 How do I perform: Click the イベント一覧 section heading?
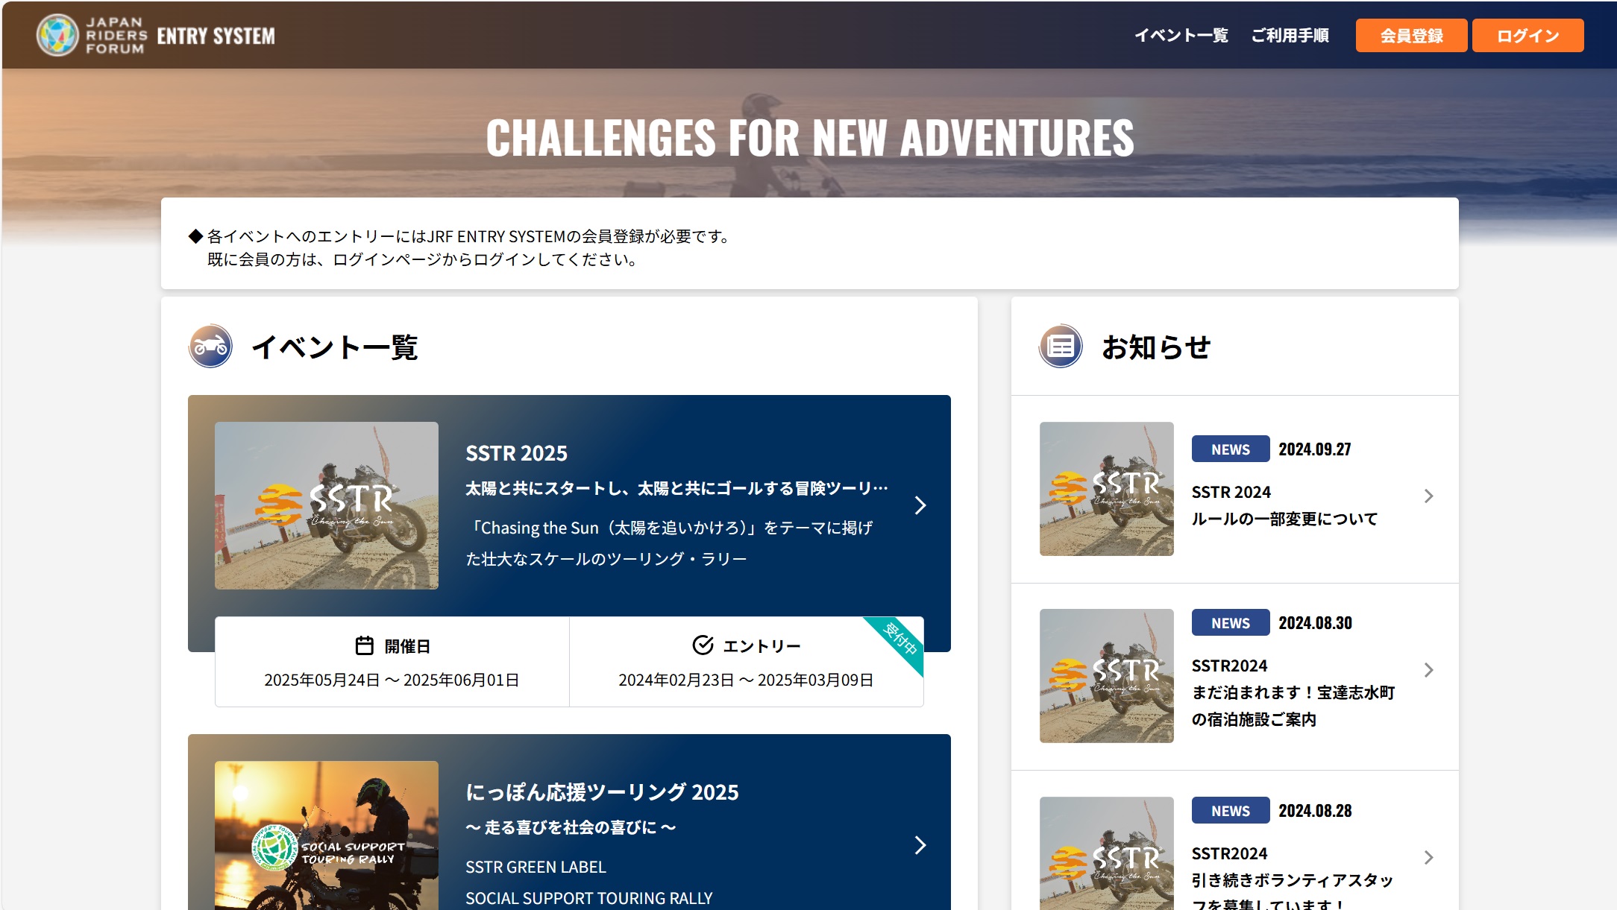click(x=335, y=347)
